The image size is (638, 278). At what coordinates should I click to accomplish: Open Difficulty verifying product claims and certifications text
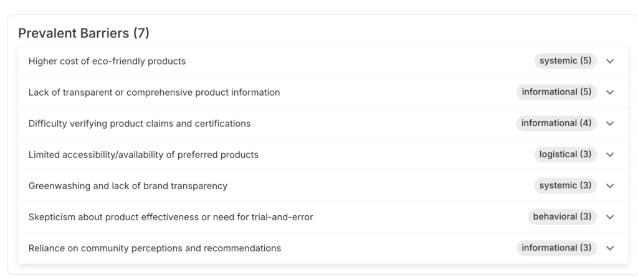[140, 123]
